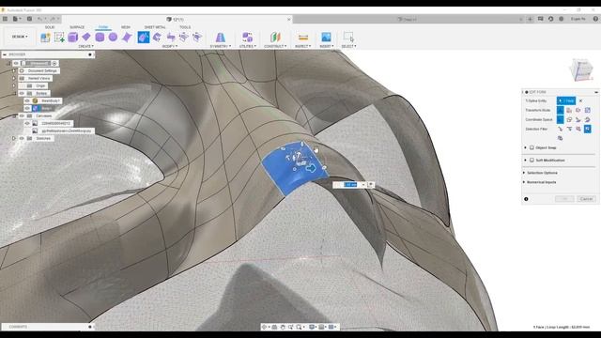Click the Select tool icon
The image size is (601, 338).
point(348,38)
